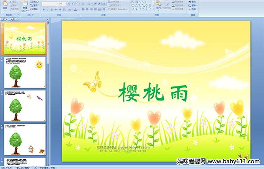Toggle Bold formatting button
This screenshot has width=264, height=169.
pos(44,10)
